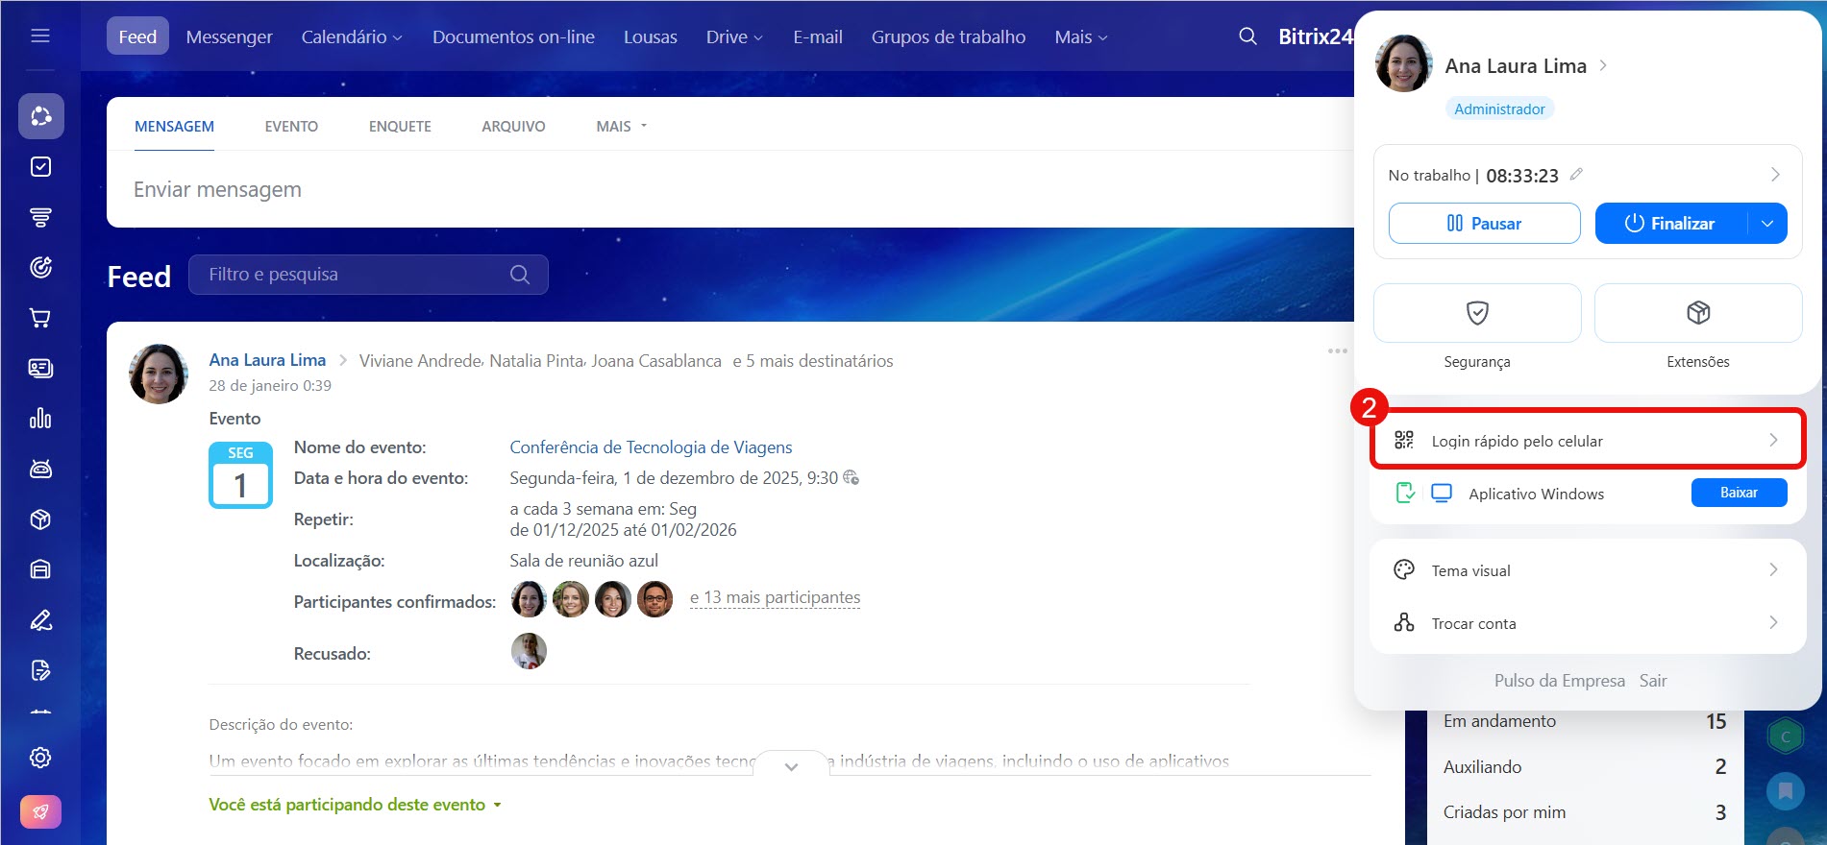Expand the event description with chevron
The height and width of the screenshot is (845, 1827).
tap(791, 766)
